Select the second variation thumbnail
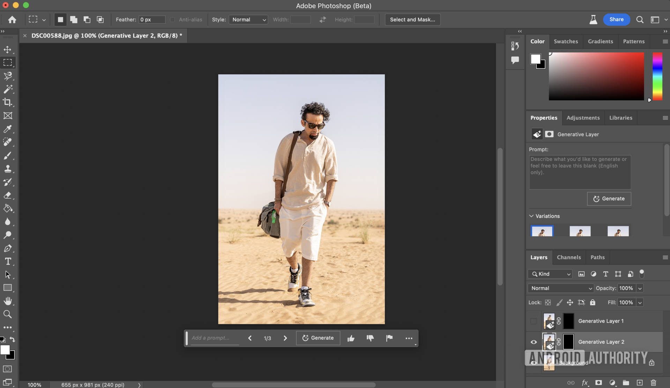This screenshot has height=388, width=670. point(580,231)
